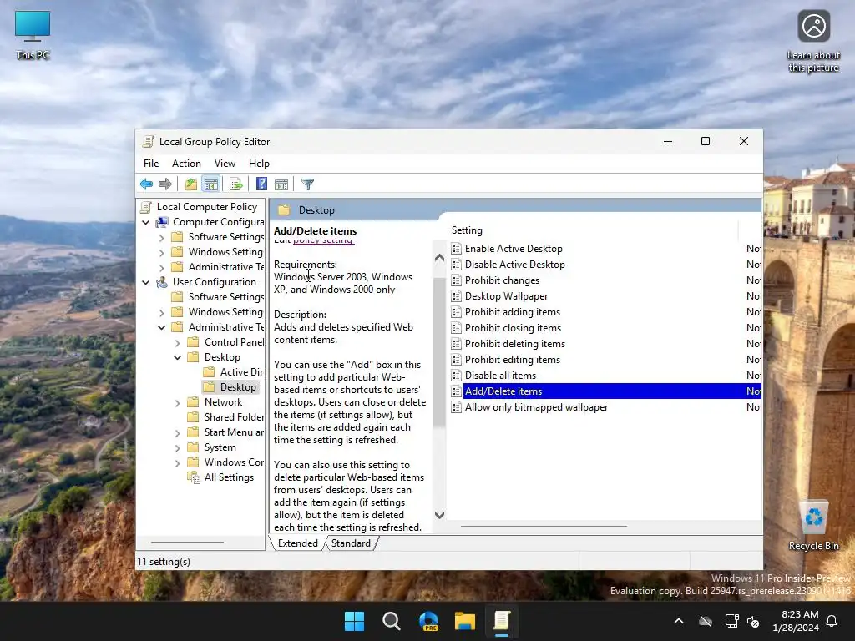Image resolution: width=855 pixels, height=641 pixels.
Task: Open the notification bell icon
Action: (x=832, y=621)
